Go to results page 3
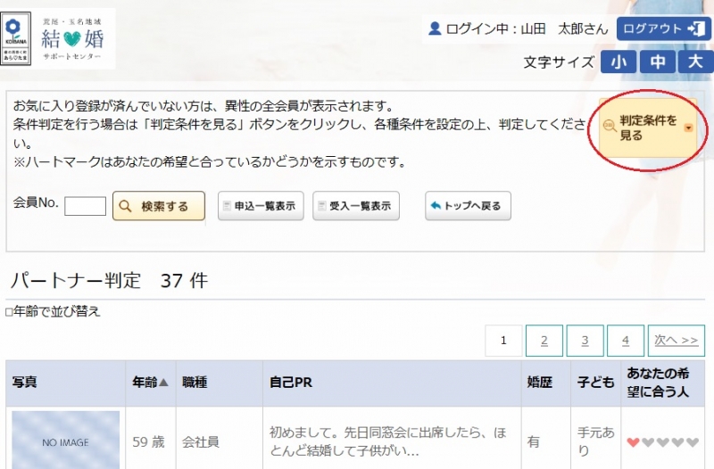714x469 pixels. pos(585,341)
